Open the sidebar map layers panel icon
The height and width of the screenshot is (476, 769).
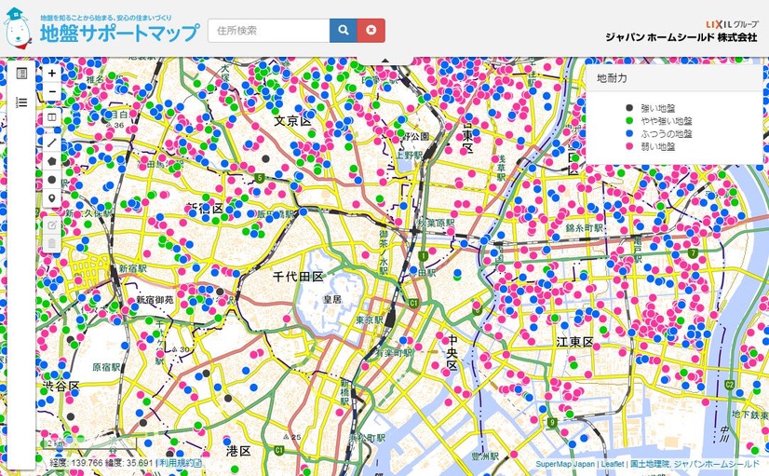tap(21, 74)
